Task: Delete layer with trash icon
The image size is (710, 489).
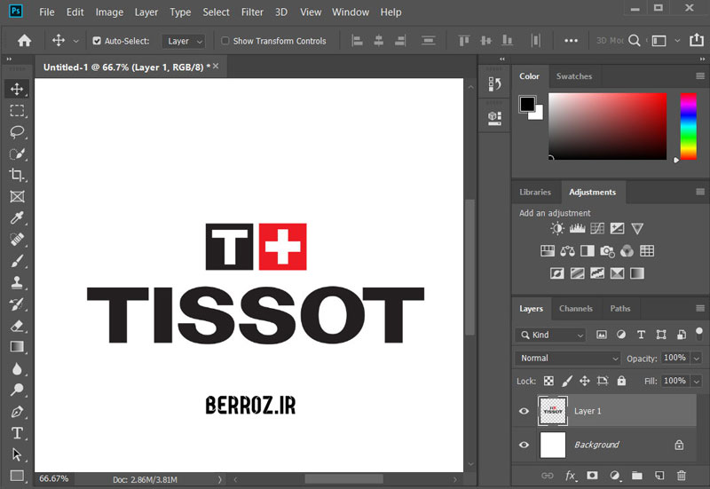Action: [681, 476]
